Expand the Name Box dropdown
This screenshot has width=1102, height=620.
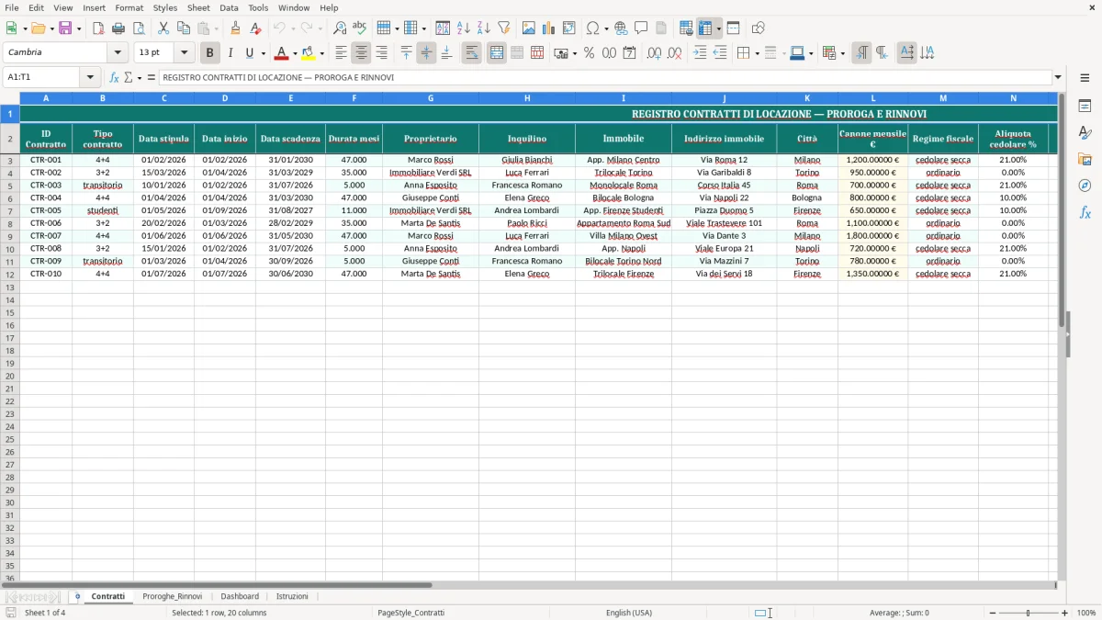(x=90, y=77)
